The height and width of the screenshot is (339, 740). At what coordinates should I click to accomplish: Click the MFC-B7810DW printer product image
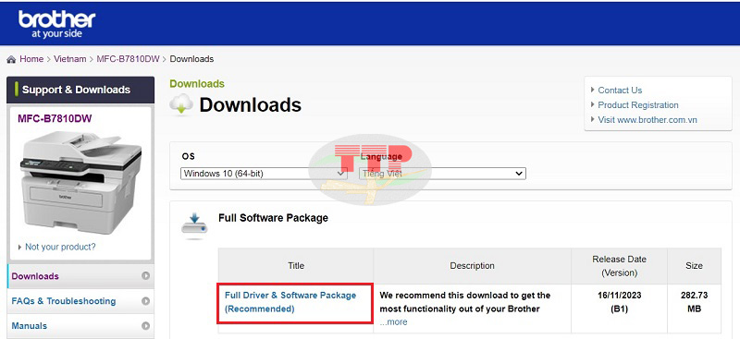pyautogui.click(x=80, y=183)
